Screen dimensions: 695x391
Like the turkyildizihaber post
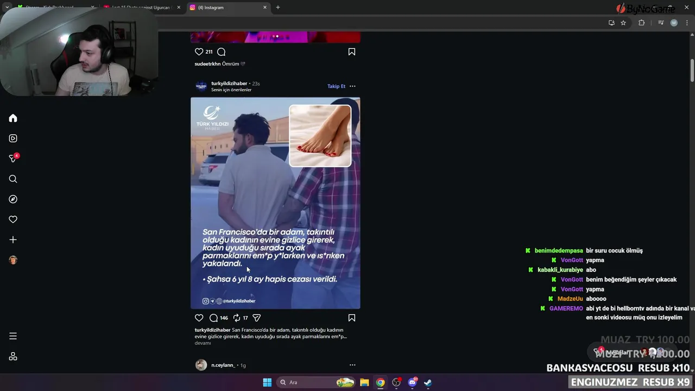[199, 318]
